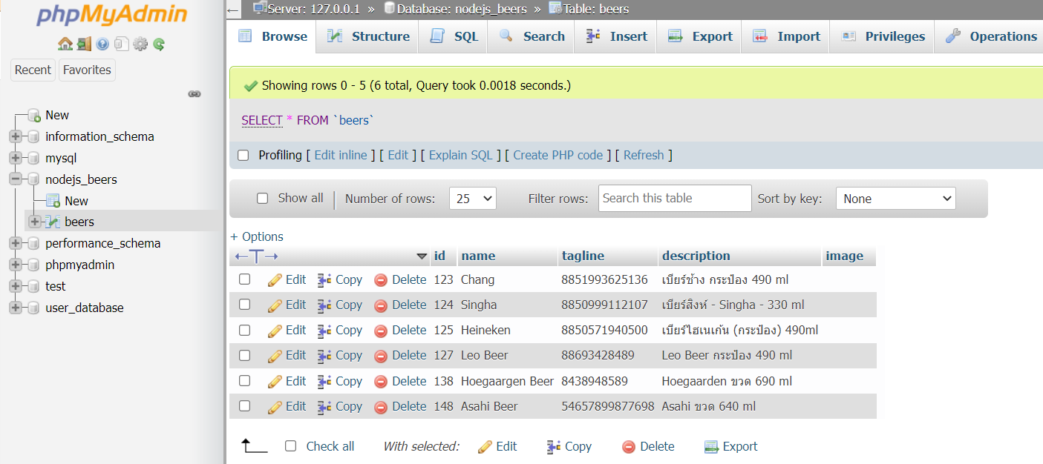Image resolution: width=1043 pixels, height=464 pixels.
Task: Toggle the Show all checkbox
Action: (x=262, y=199)
